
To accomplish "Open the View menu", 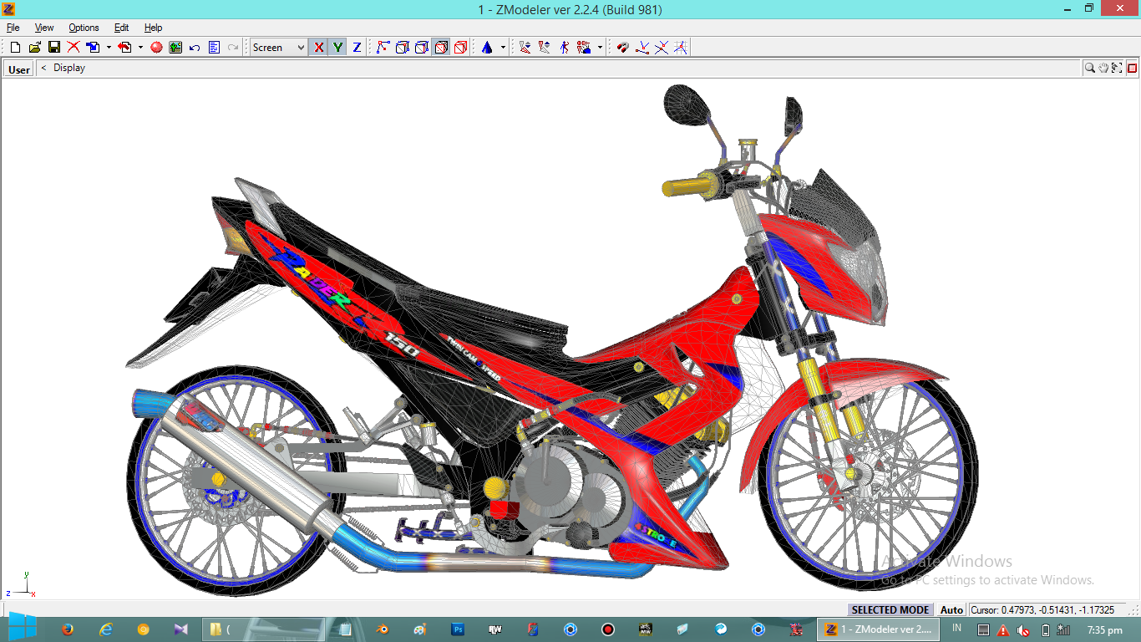I will tap(44, 28).
